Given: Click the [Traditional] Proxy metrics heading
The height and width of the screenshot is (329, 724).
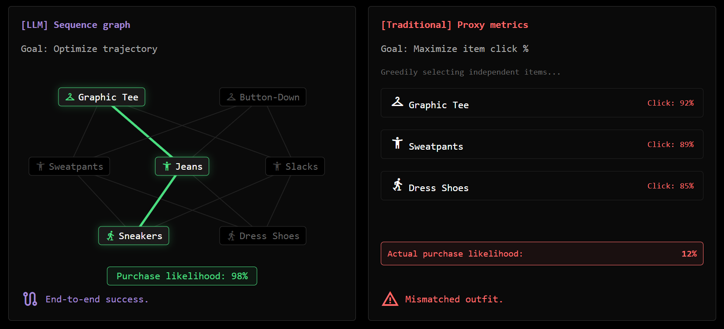Looking at the screenshot, I should [454, 25].
